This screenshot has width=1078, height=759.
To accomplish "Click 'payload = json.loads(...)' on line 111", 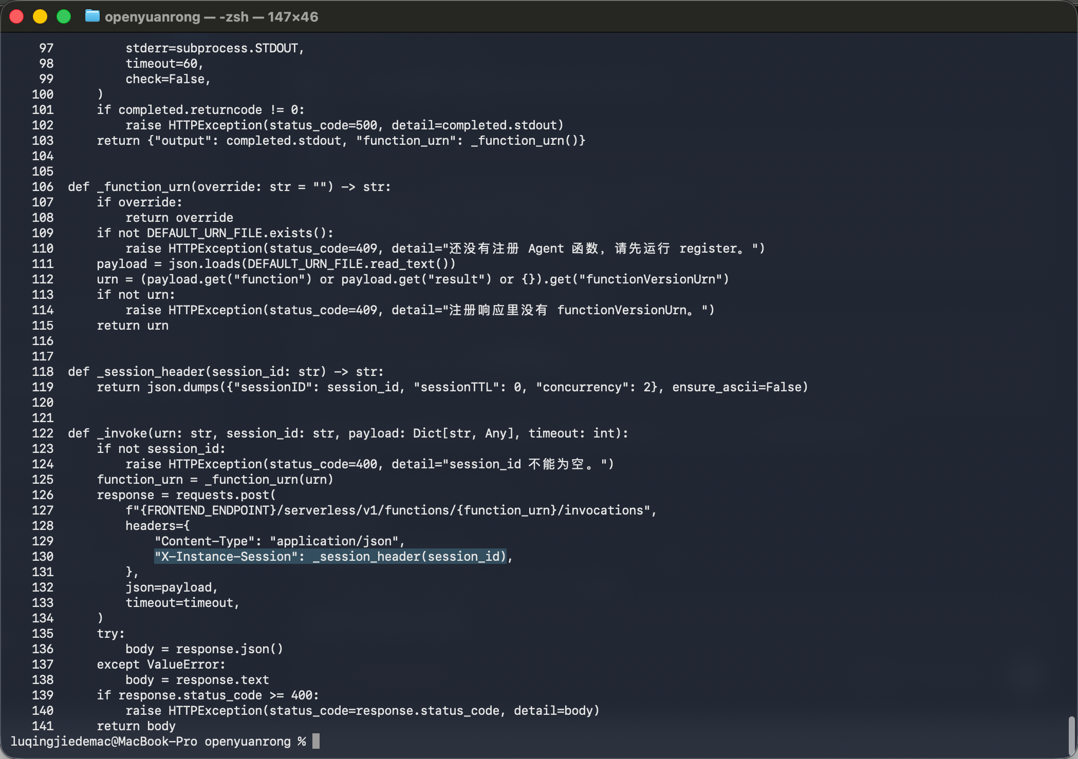I will (x=276, y=264).
